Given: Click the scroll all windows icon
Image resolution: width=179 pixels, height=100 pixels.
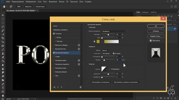Looking at the screenshot, I should click(11, 7).
